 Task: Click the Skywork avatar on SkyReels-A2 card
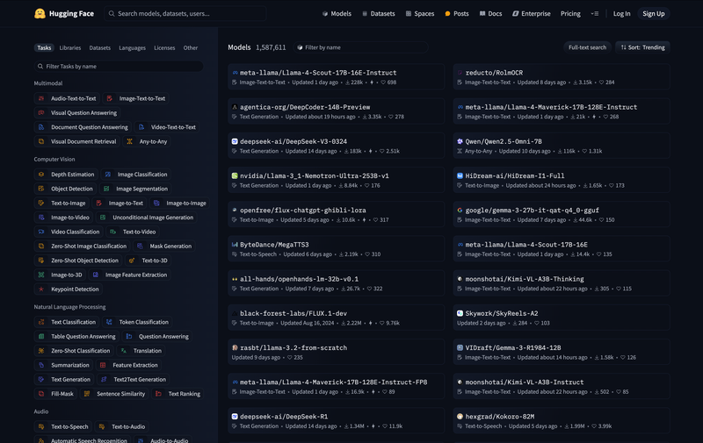tap(460, 313)
